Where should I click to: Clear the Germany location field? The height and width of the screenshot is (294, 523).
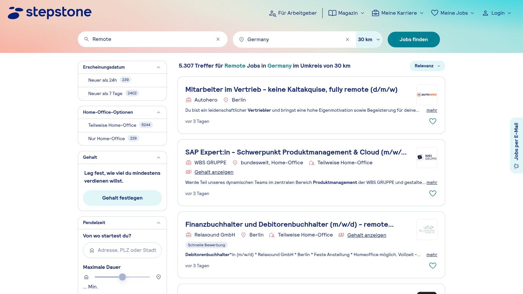click(347, 40)
